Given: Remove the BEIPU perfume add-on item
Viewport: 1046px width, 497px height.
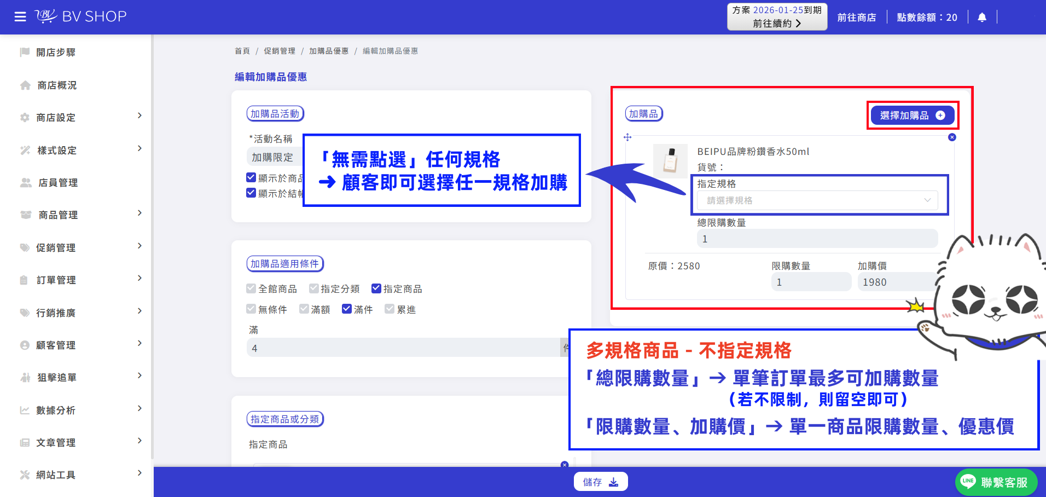Looking at the screenshot, I should point(952,137).
